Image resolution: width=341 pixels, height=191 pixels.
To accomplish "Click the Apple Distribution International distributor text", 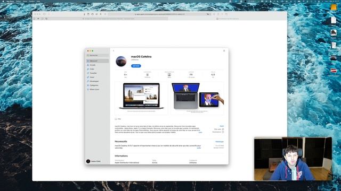I will [x=127, y=163].
